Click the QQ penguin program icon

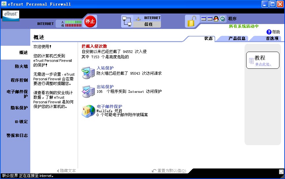click(216, 18)
